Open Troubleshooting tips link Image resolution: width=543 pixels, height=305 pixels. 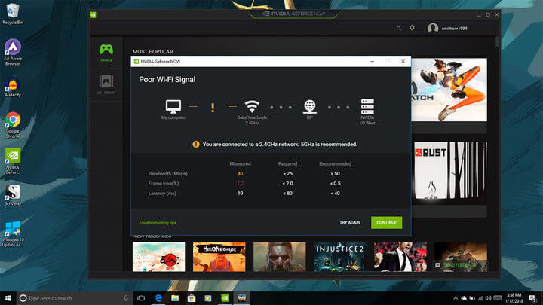[x=158, y=223]
